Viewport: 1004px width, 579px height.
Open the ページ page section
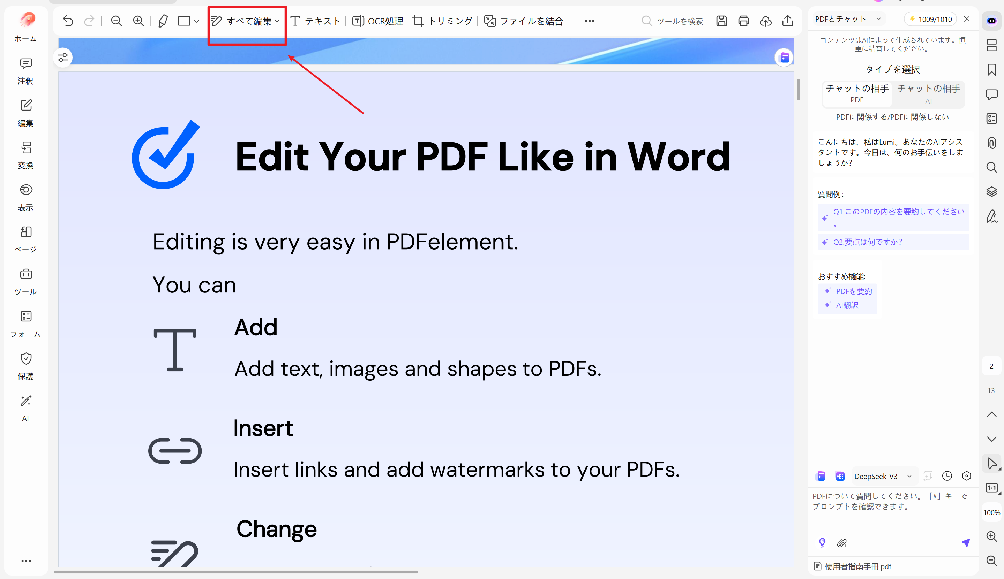click(26, 240)
